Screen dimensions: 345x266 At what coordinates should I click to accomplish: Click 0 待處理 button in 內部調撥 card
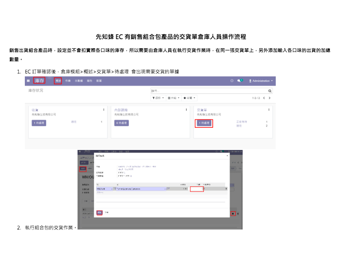pos(122,123)
